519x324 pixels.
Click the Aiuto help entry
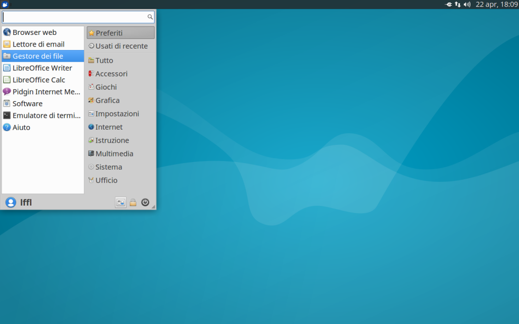point(21,128)
